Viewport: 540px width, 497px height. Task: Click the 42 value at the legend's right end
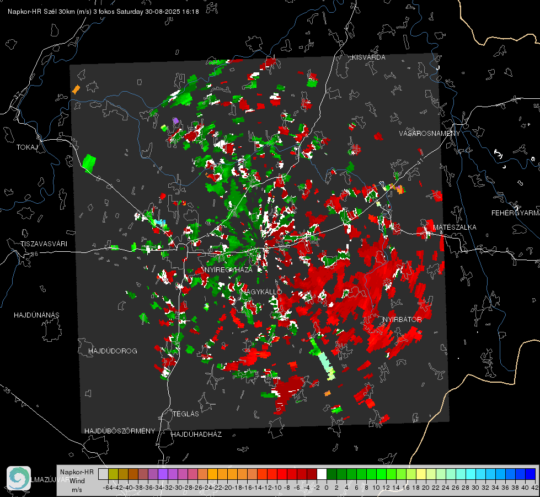tap(534, 488)
